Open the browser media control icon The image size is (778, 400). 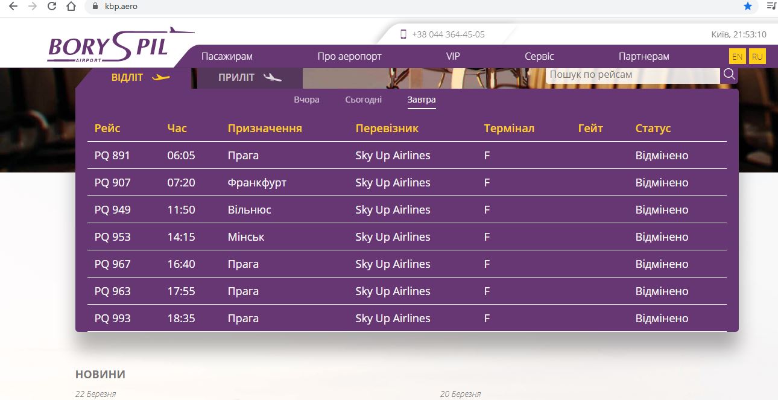(770, 7)
